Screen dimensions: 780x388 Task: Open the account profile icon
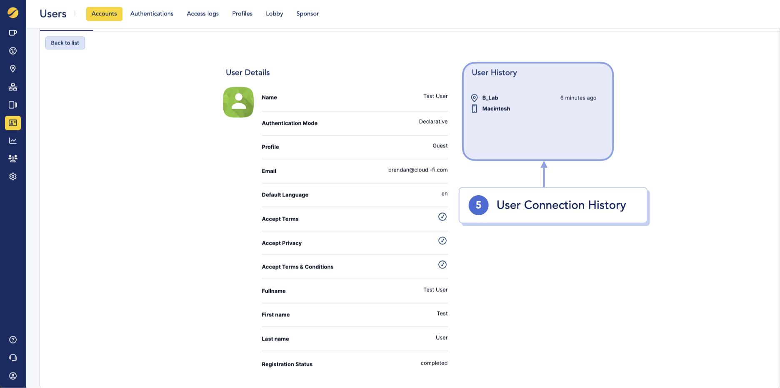pyautogui.click(x=13, y=376)
